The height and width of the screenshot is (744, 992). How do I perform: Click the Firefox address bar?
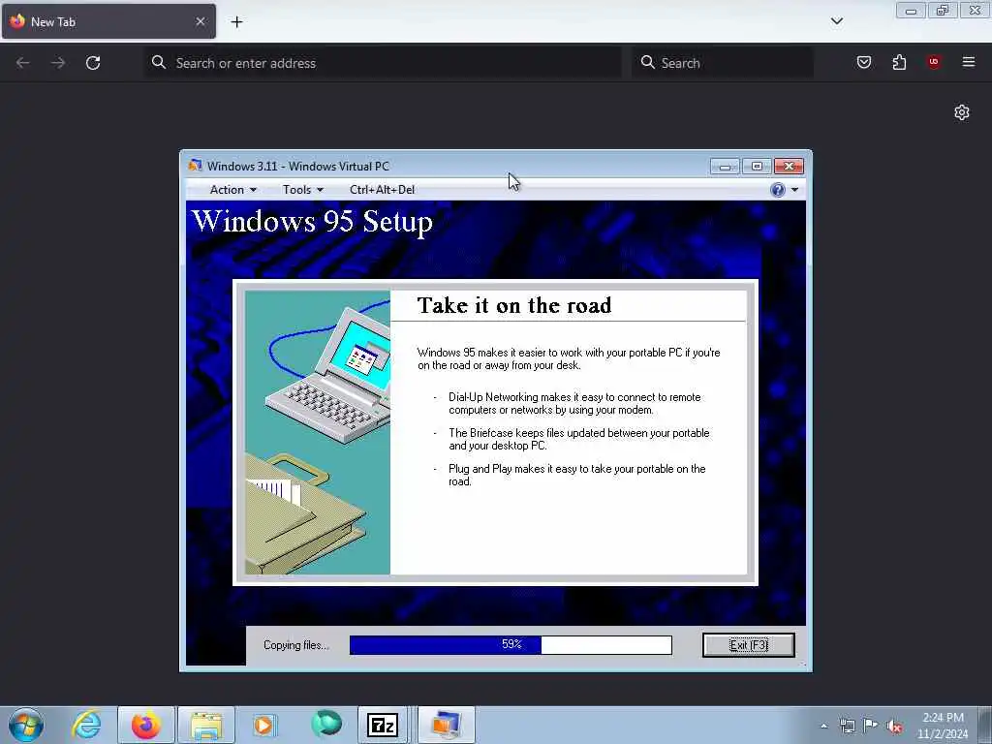pyautogui.click(x=383, y=63)
